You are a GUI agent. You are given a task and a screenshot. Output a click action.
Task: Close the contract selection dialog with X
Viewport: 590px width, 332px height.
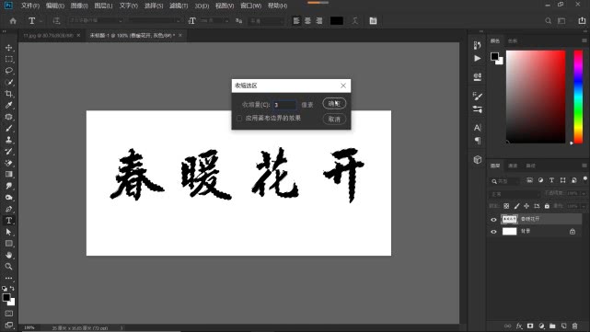click(x=343, y=86)
